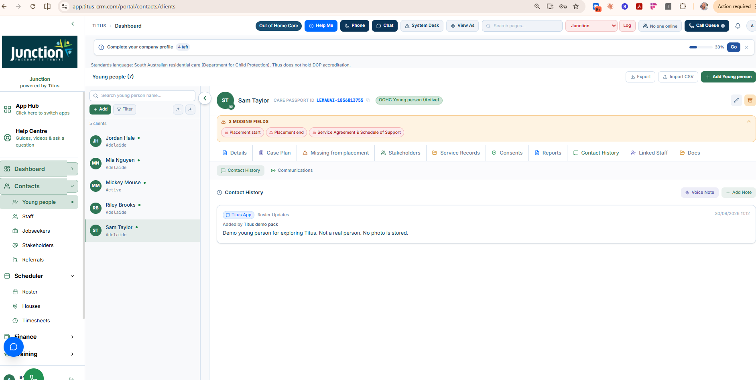756x380 pixels.
Task: Switch to the Case Plan tab
Action: click(275, 153)
